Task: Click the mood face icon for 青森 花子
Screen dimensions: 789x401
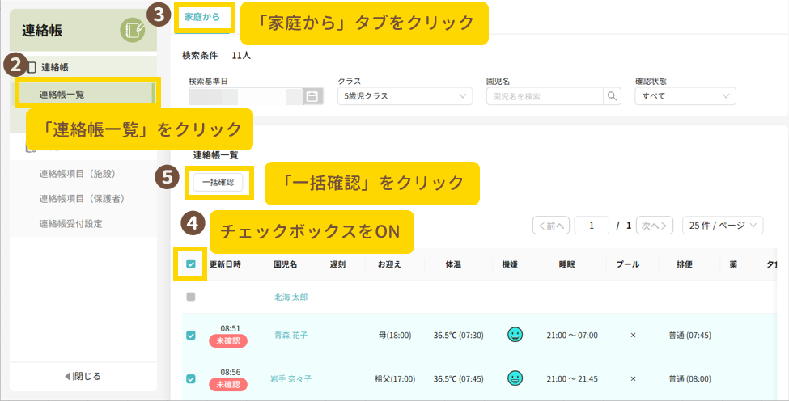Action: 515,335
